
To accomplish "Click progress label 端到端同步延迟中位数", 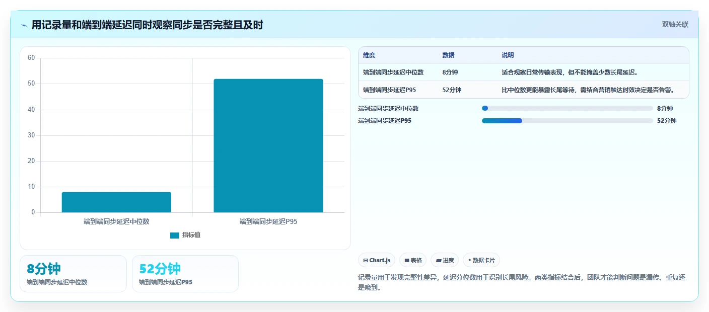I will [388, 108].
